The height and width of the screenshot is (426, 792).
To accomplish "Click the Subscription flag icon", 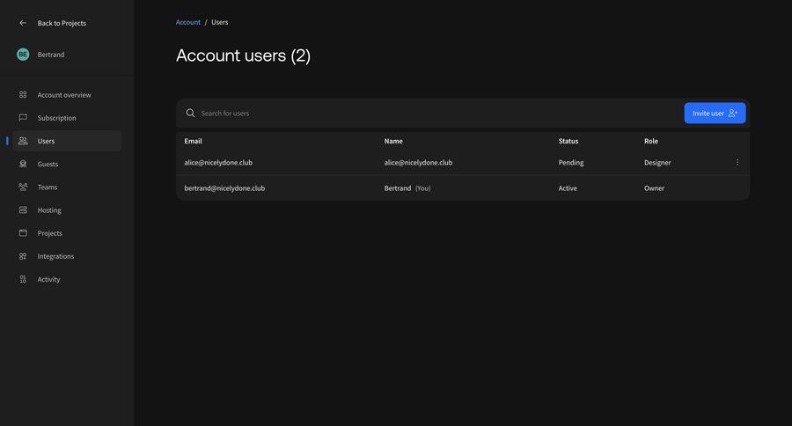I will pos(23,117).
